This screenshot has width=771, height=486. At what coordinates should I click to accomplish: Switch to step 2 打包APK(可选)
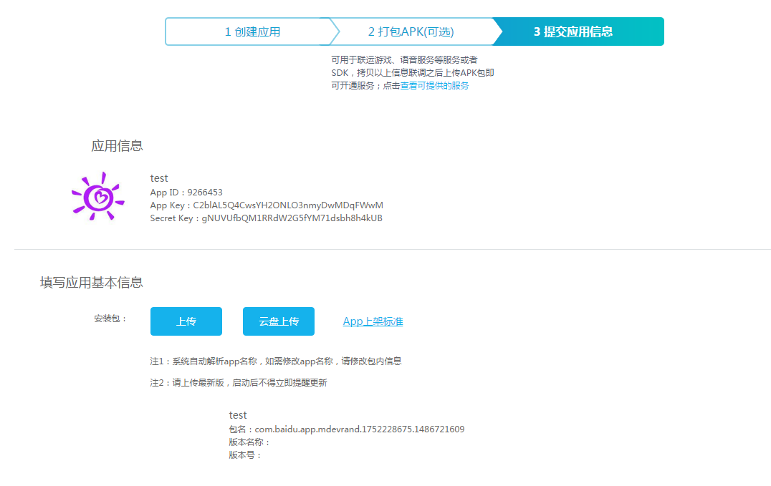[x=411, y=31]
